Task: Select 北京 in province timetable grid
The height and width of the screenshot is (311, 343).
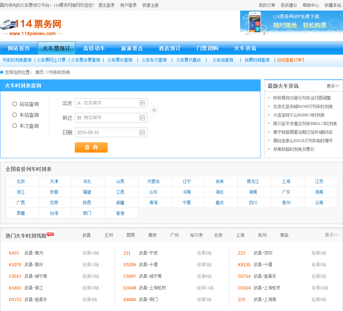Action: (21, 181)
